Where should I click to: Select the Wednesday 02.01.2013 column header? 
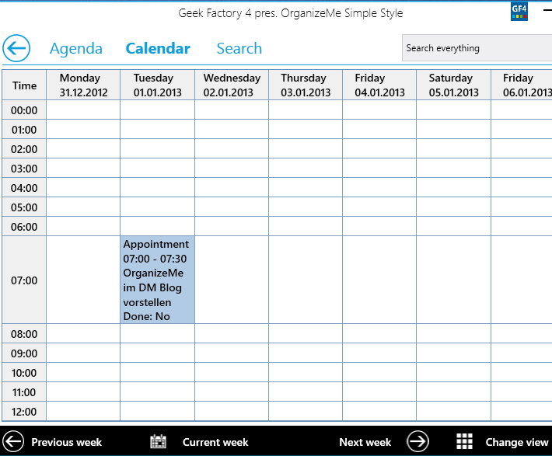232,85
